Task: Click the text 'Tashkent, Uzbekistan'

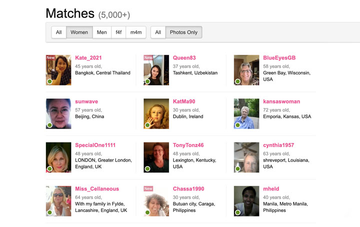Action: pyautogui.click(x=195, y=73)
